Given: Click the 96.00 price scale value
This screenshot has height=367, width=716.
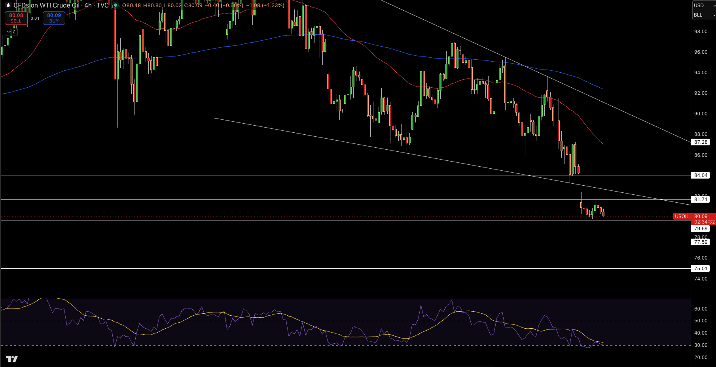Looking at the screenshot, I should point(701,52).
